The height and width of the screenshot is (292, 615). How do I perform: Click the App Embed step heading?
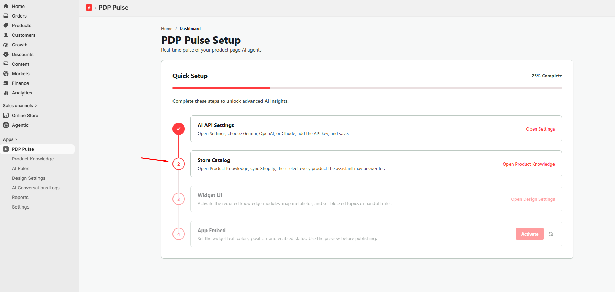click(212, 231)
